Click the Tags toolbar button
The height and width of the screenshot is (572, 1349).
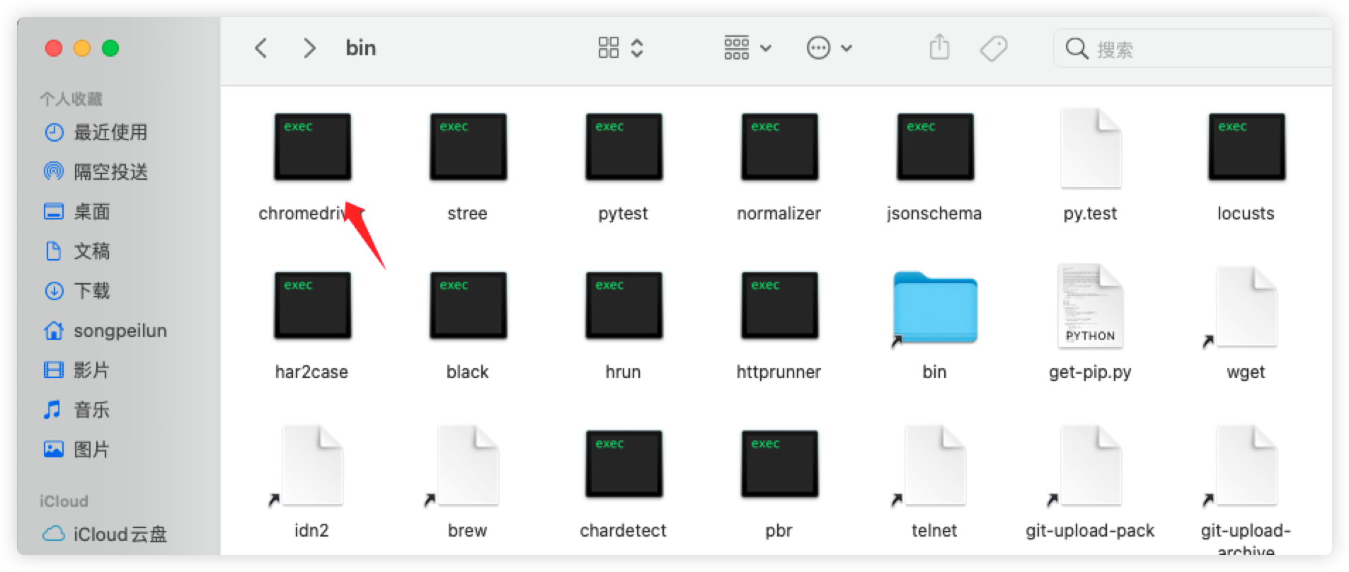click(x=994, y=48)
